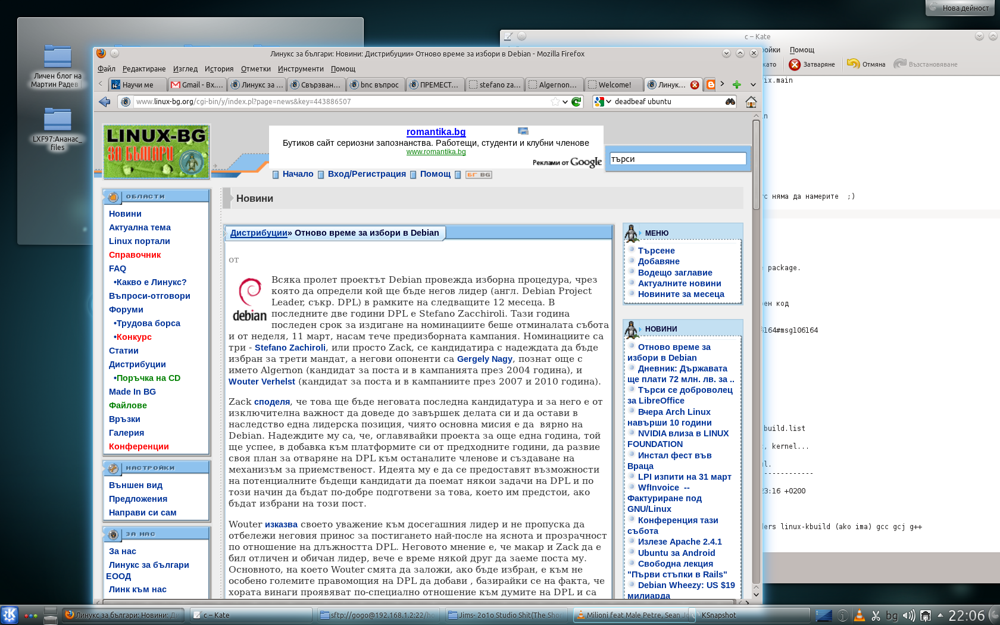Switch to Algernon tab
Viewport: 1000px width, 625px height.
point(554,85)
